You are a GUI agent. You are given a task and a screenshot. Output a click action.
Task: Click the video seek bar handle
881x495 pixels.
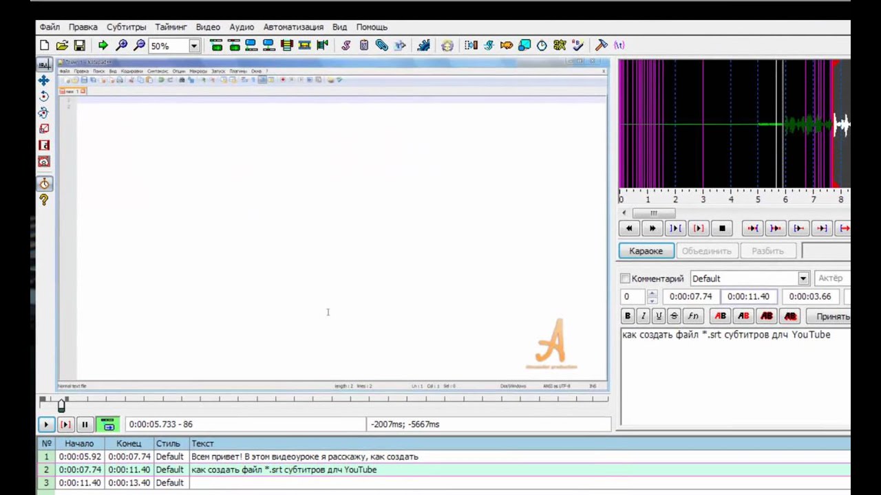[61, 406]
